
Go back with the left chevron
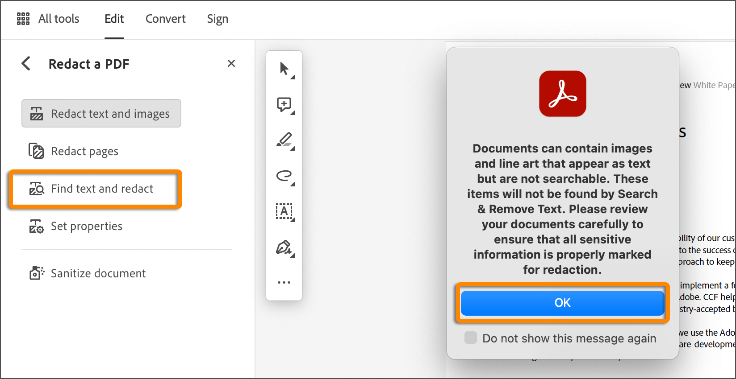point(26,64)
